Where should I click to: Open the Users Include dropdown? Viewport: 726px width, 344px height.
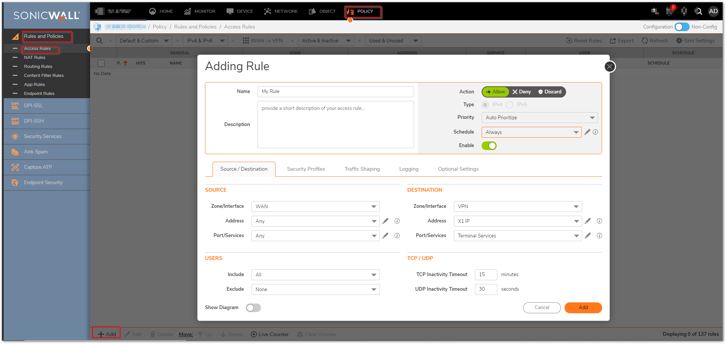[315, 275]
